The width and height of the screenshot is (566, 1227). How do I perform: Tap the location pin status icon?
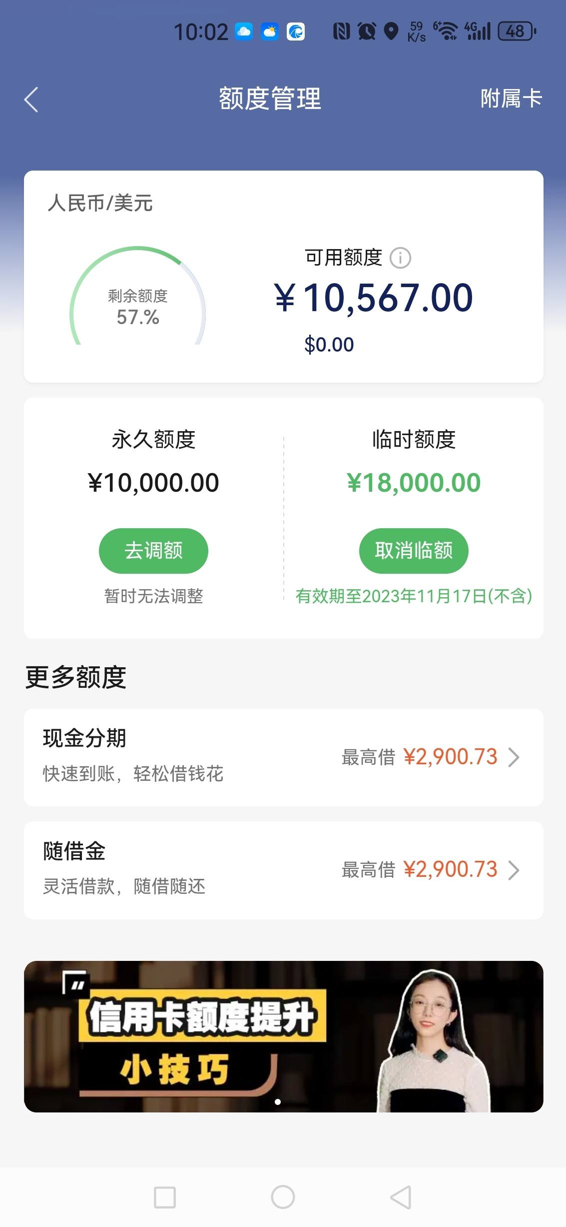(x=391, y=32)
